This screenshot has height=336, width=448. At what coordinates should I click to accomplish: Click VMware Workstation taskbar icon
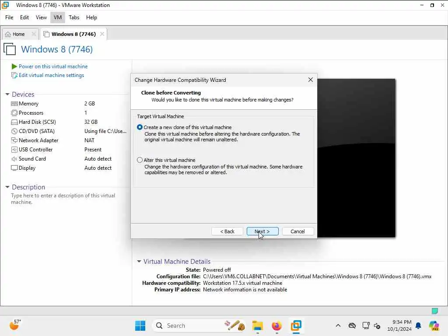pyautogui.click(x=296, y=325)
